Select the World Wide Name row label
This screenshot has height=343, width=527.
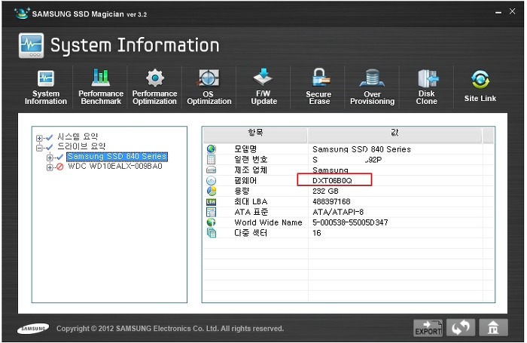[268, 222]
